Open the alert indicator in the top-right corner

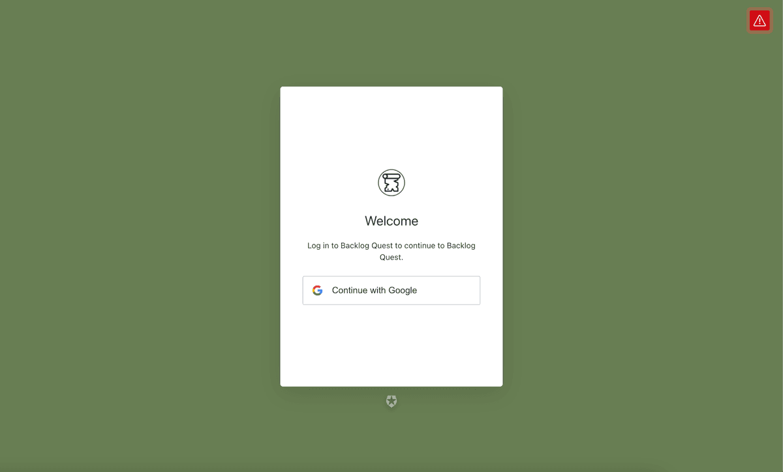(759, 20)
